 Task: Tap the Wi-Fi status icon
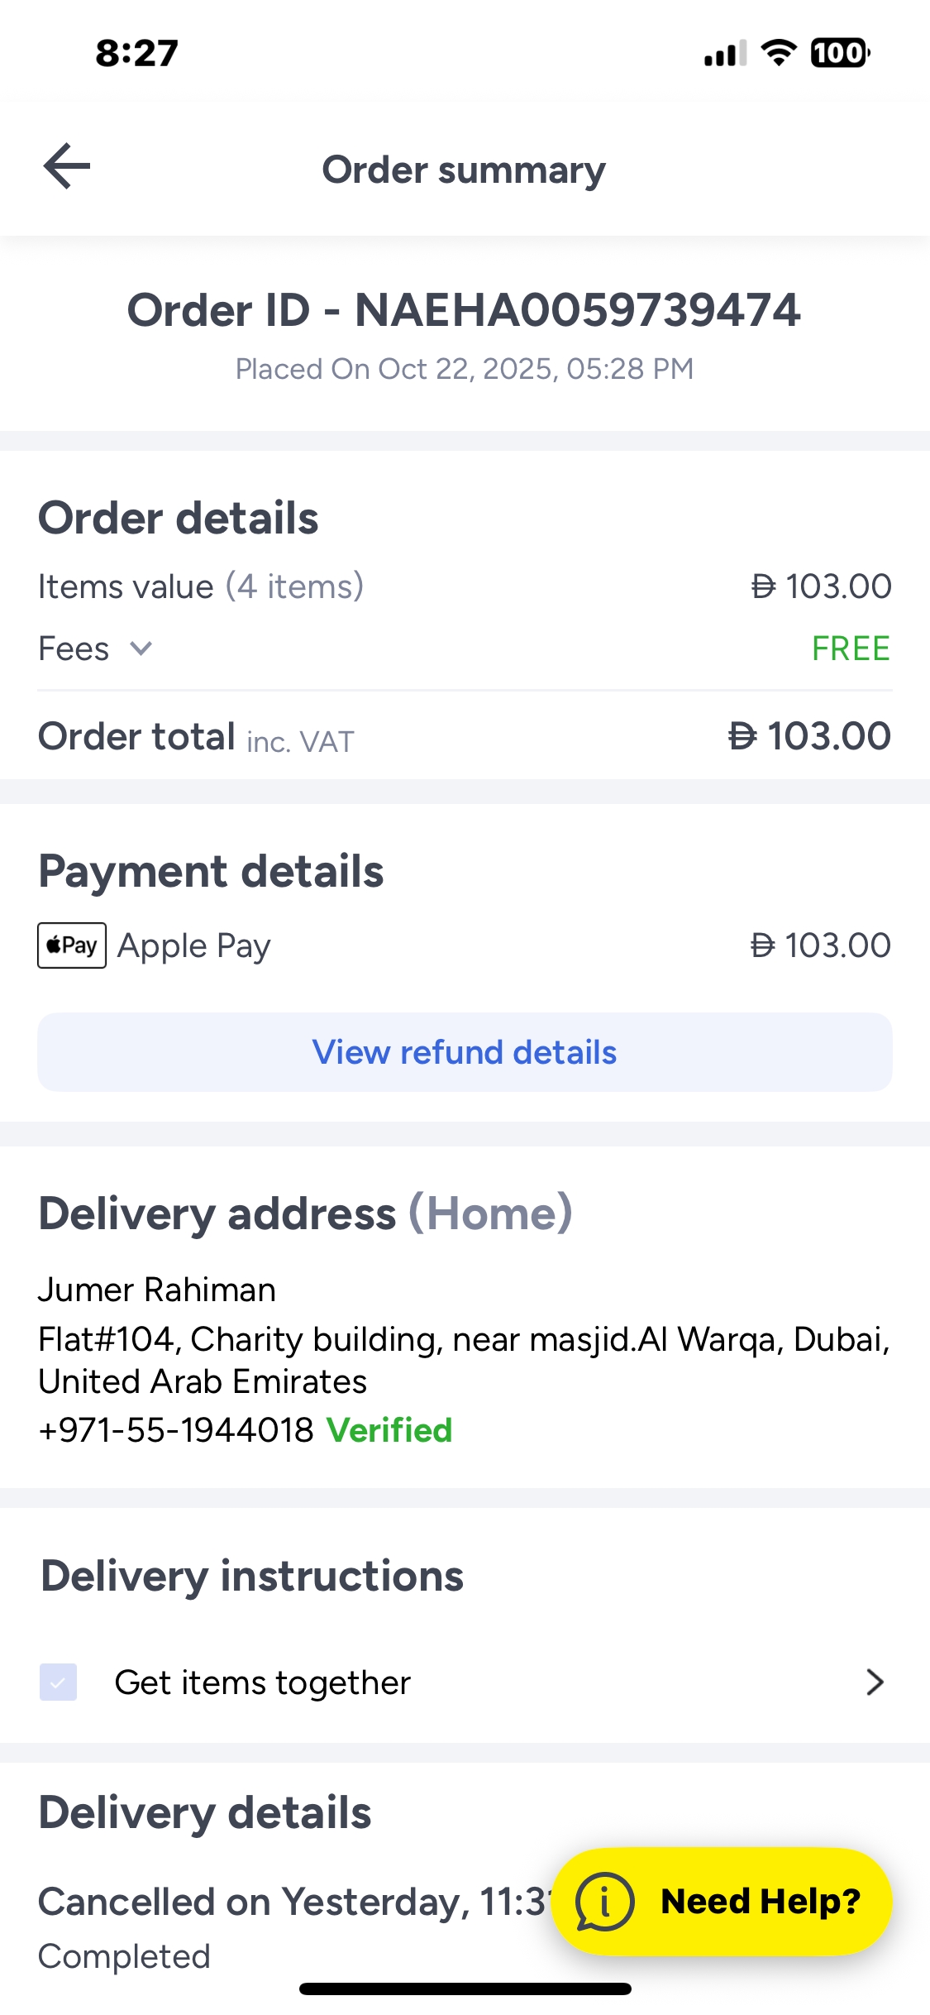[x=778, y=53]
